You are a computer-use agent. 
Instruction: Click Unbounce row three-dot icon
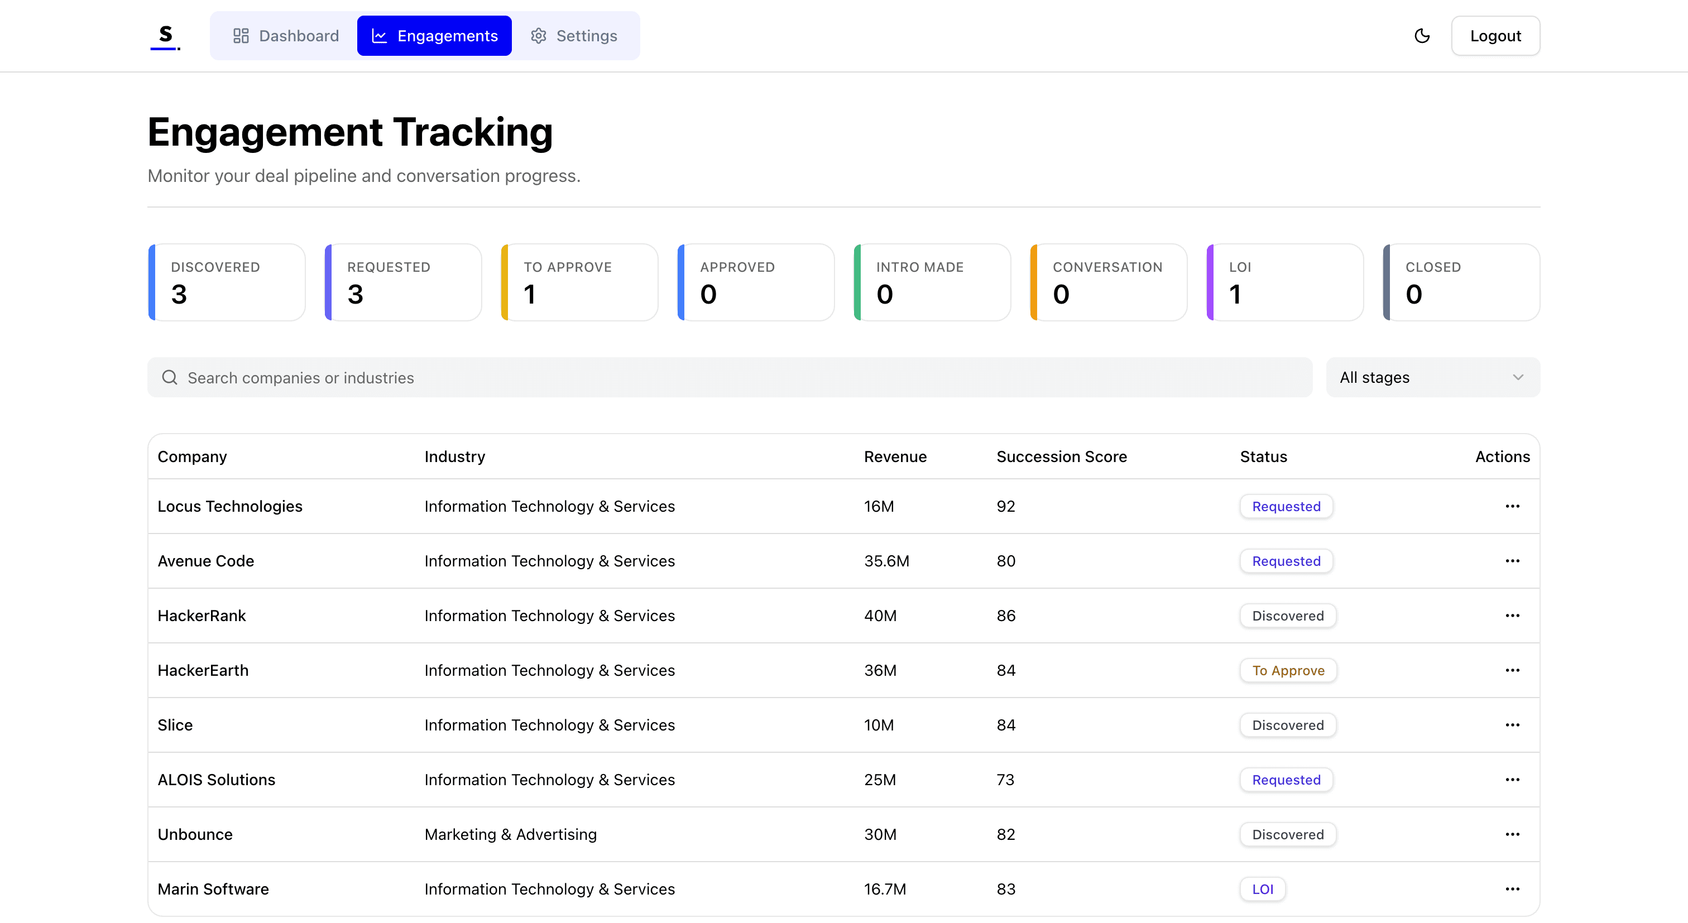pyautogui.click(x=1512, y=835)
